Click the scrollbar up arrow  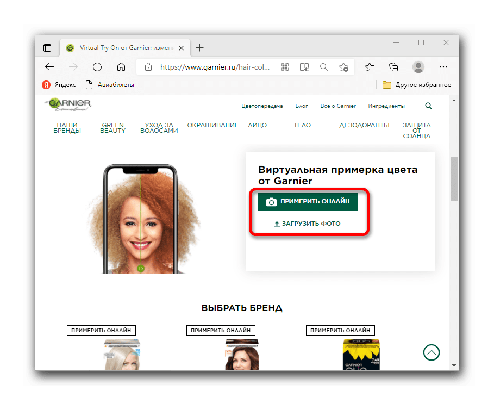coord(454,100)
